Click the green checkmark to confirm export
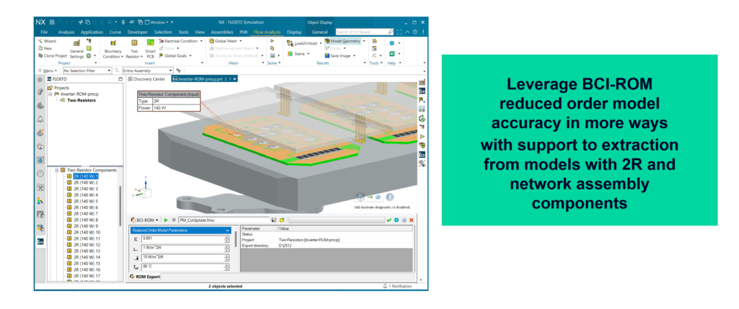739x309 pixels. 389,220
